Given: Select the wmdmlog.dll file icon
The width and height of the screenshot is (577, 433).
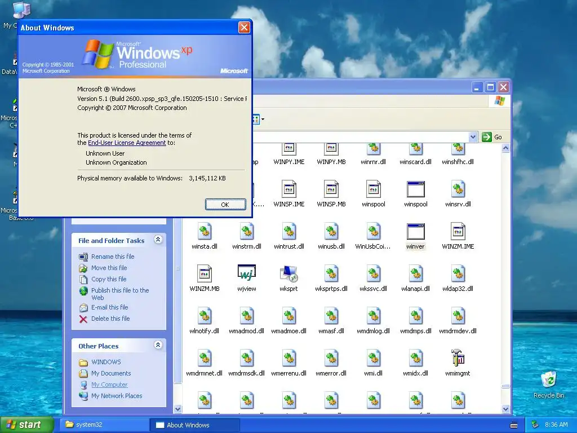Looking at the screenshot, I should 374,316.
